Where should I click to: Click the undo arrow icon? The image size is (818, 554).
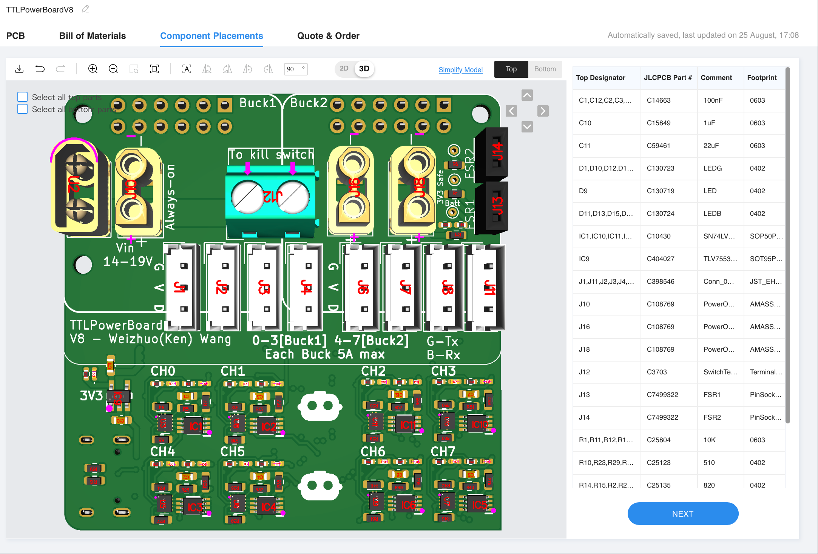click(40, 69)
